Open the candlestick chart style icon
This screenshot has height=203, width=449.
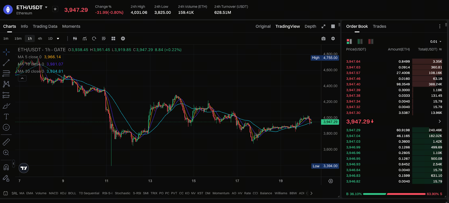coord(75,39)
